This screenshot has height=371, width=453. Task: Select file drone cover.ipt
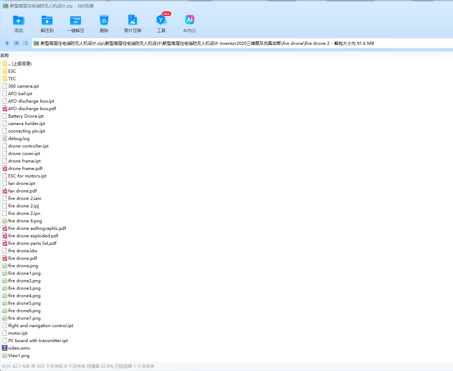[x=21, y=153]
